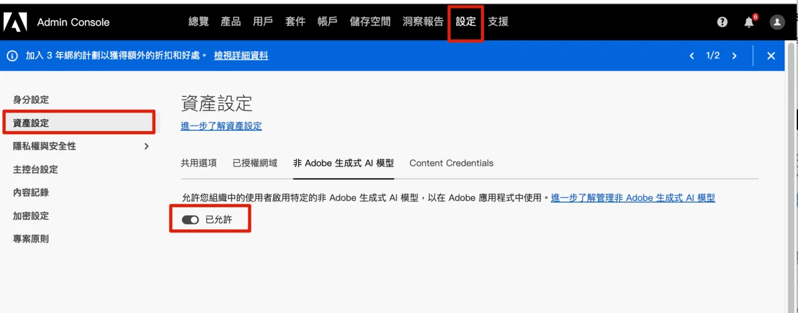Click the info icon in blue banner
This screenshot has height=313, width=798.
tap(12, 55)
